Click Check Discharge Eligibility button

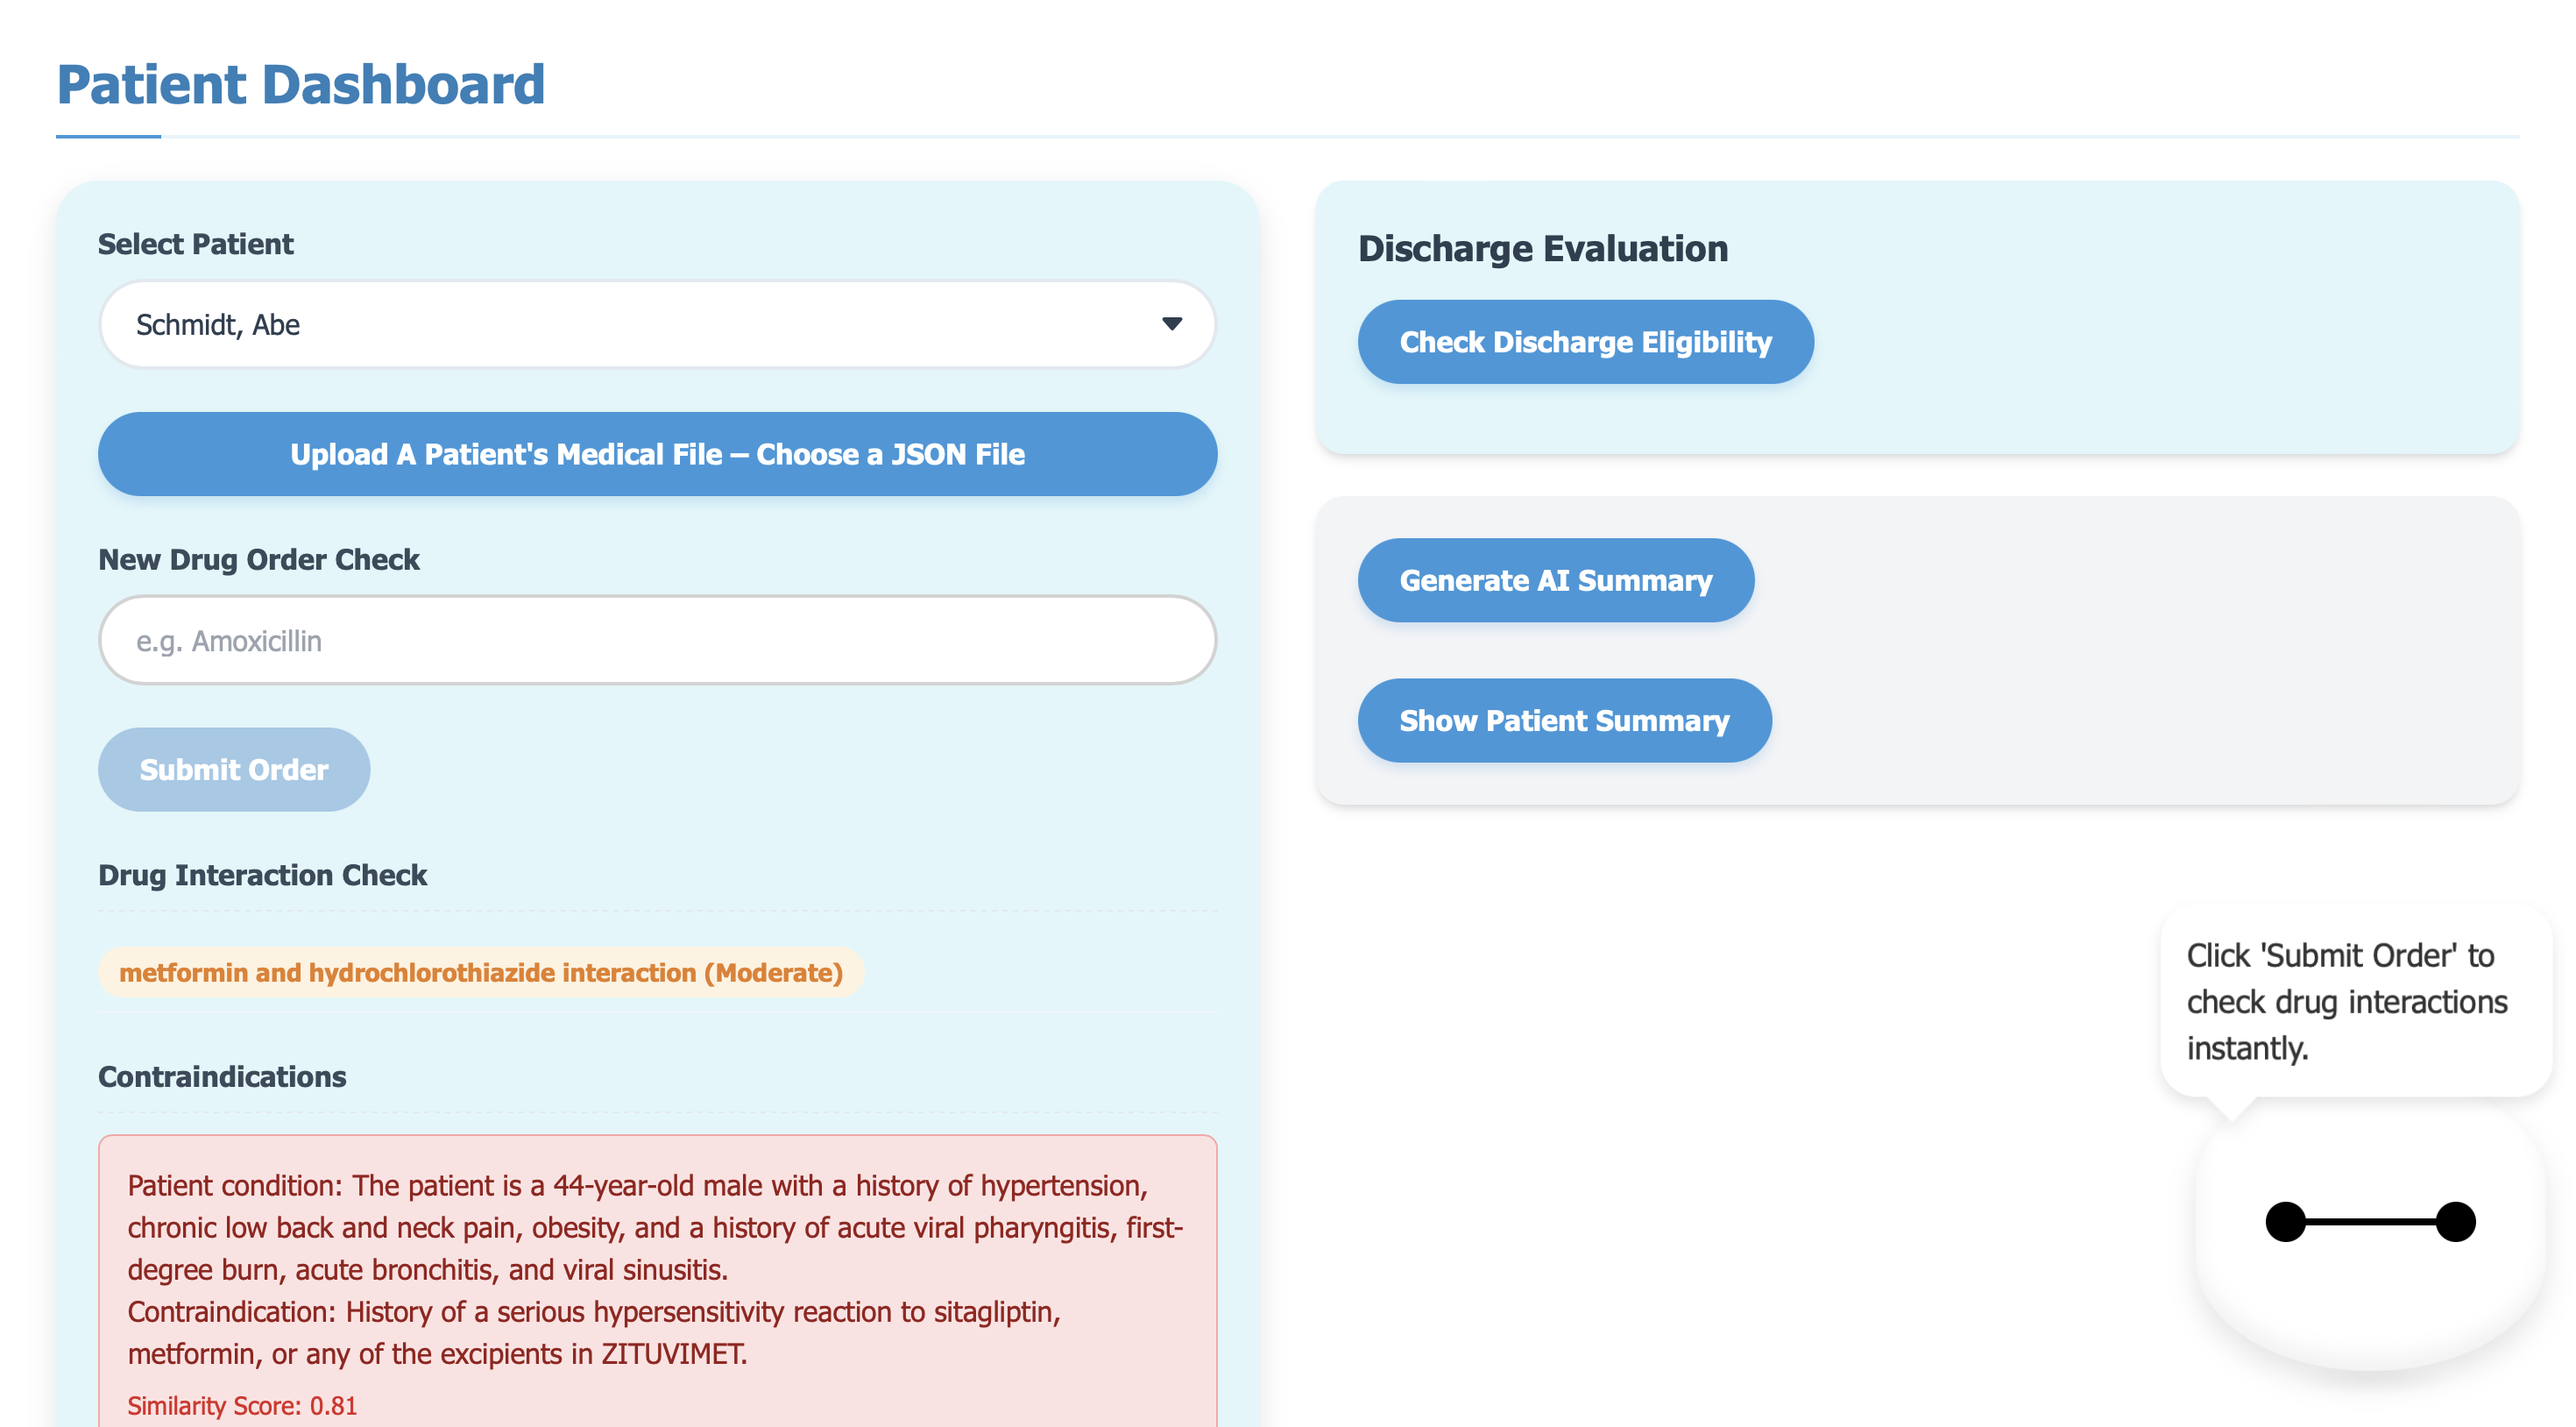pos(1584,342)
